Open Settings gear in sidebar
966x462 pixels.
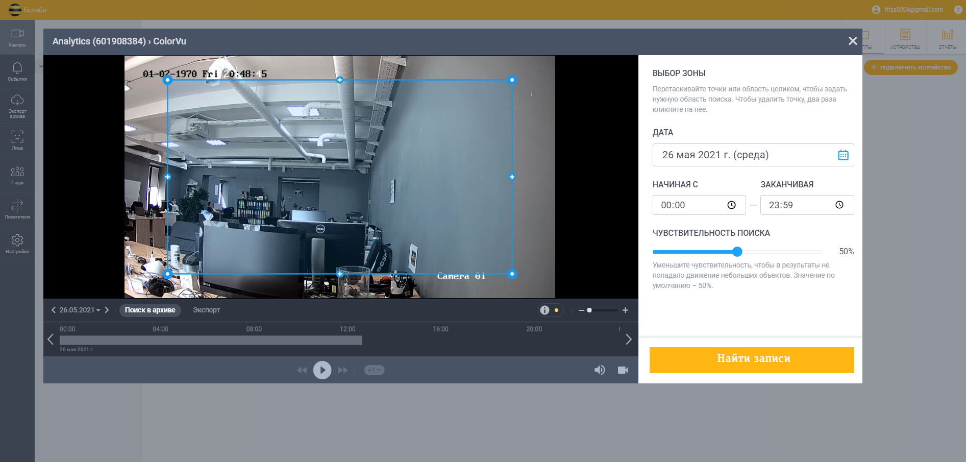(17, 244)
